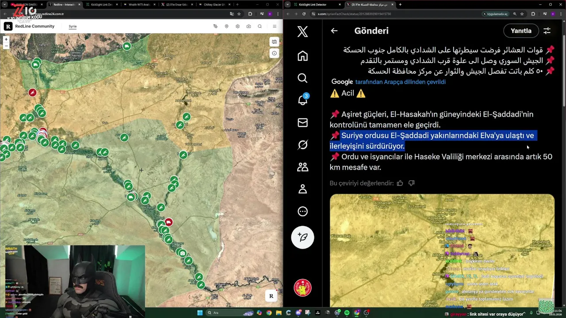566x318 pixels.
Task: Open More options circle in X sidebar
Action: tap(302, 211)
